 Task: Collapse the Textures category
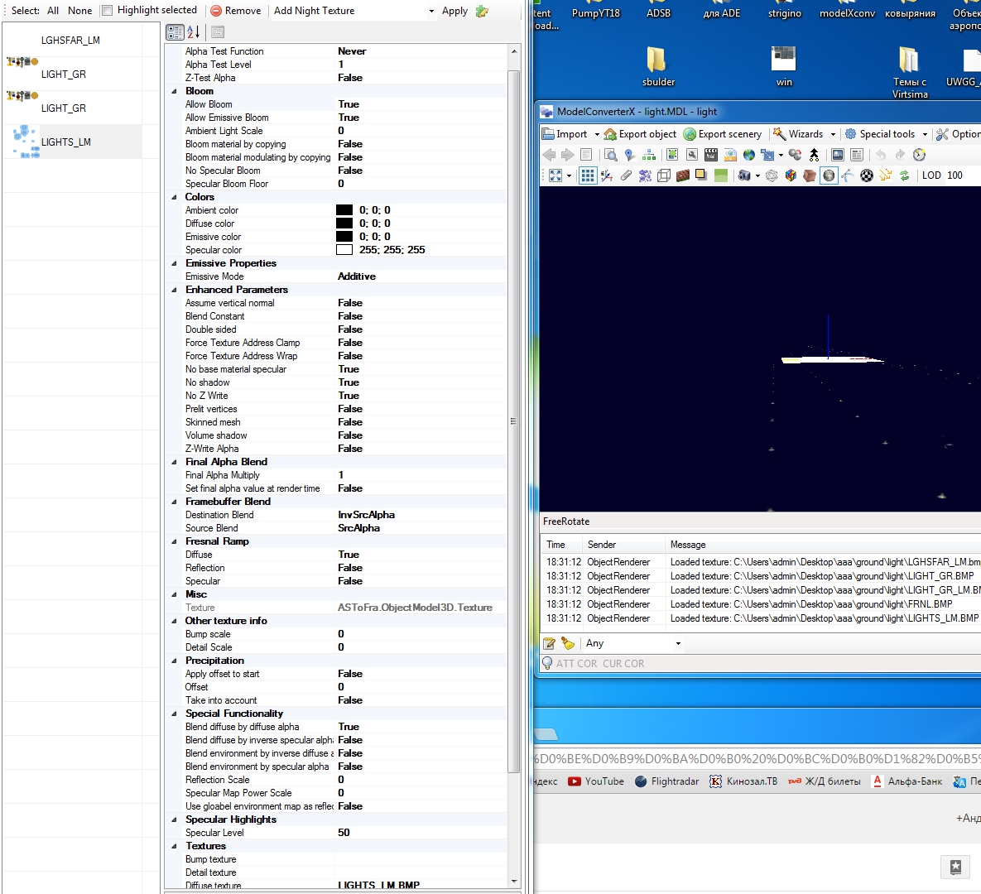coord(175,847)
